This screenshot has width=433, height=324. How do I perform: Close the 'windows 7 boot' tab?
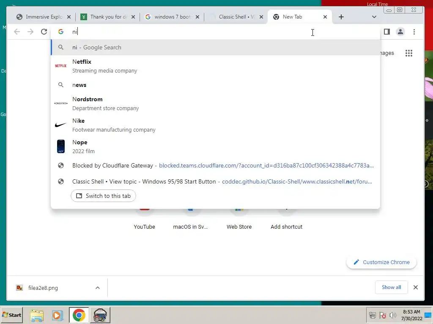197,17
